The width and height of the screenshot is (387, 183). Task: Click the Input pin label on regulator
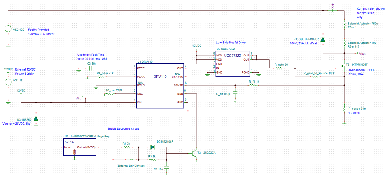(68, 147)
